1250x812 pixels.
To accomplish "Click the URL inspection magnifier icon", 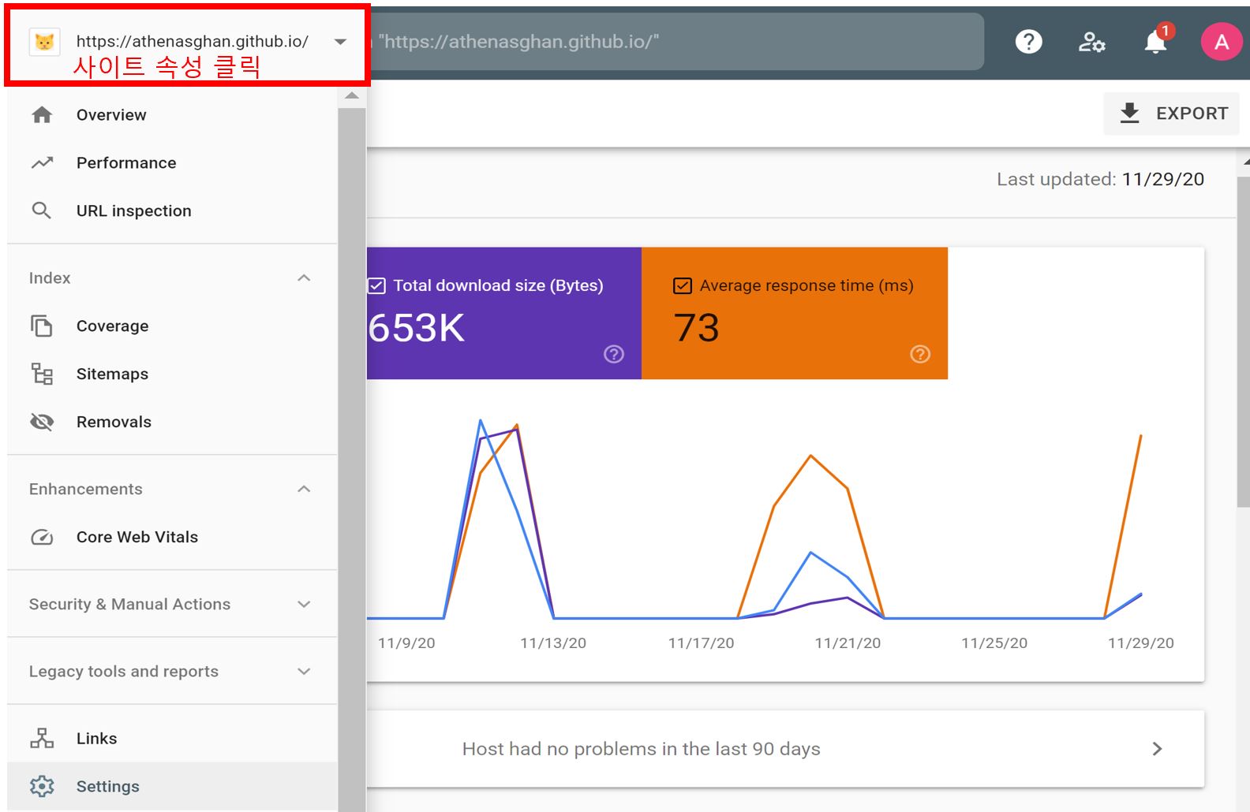I will pos(42,210).
